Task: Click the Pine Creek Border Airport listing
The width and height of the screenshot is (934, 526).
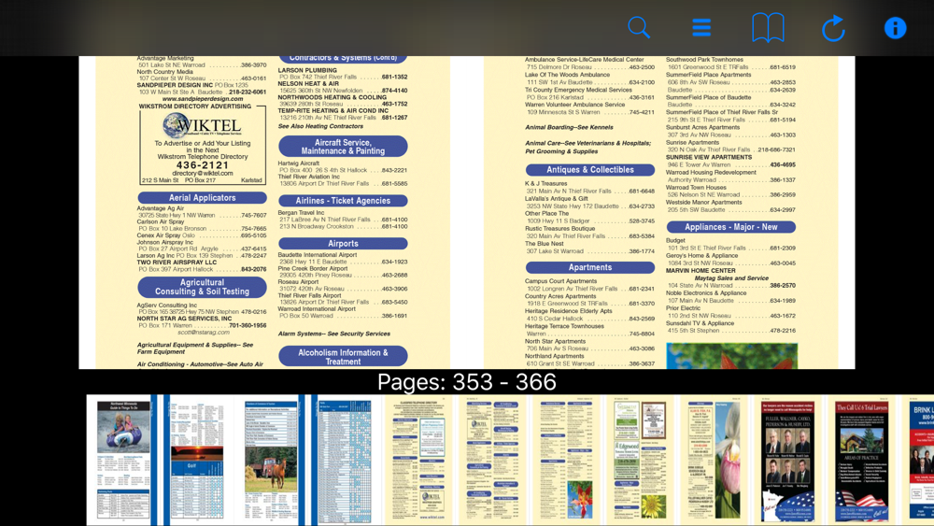Action: [343, 272]
